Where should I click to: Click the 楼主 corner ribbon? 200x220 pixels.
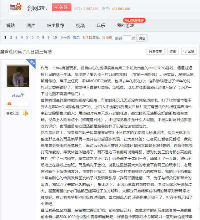point(32,63)
